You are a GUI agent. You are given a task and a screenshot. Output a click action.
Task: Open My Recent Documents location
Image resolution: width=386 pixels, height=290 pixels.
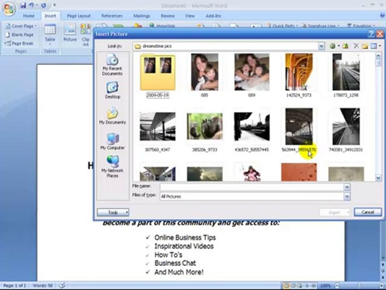pos(112,64)
